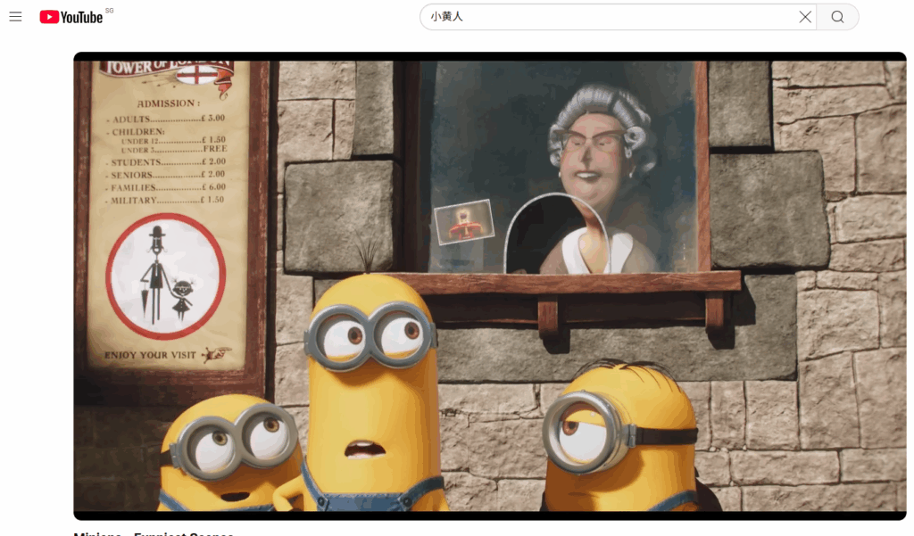Click the wooden shelf under the ticket window
Viewport: 914px width, 536px height.
(x=571, y=284)
